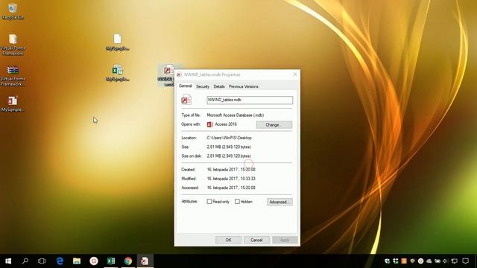
Task: Enable the Read-only attribute checkbox
Action: coord(209,202)
